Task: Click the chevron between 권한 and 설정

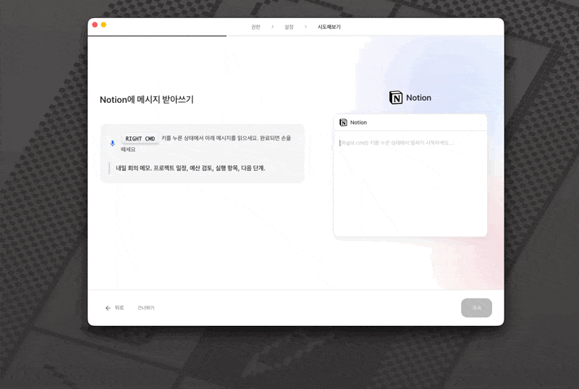Action: pyautogui.click(x=272, y=27)
